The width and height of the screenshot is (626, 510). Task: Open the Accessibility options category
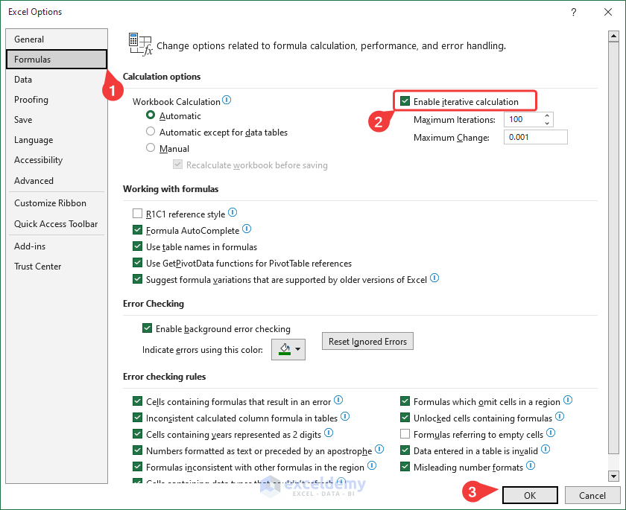click(57, 160)
